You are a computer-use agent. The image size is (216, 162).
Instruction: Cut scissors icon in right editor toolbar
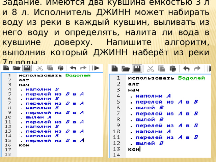[151, 69]
